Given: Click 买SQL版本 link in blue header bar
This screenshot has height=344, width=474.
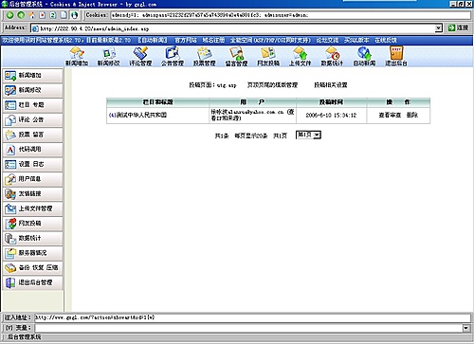Looking at the screenshot, I should [x=356, y=40].
